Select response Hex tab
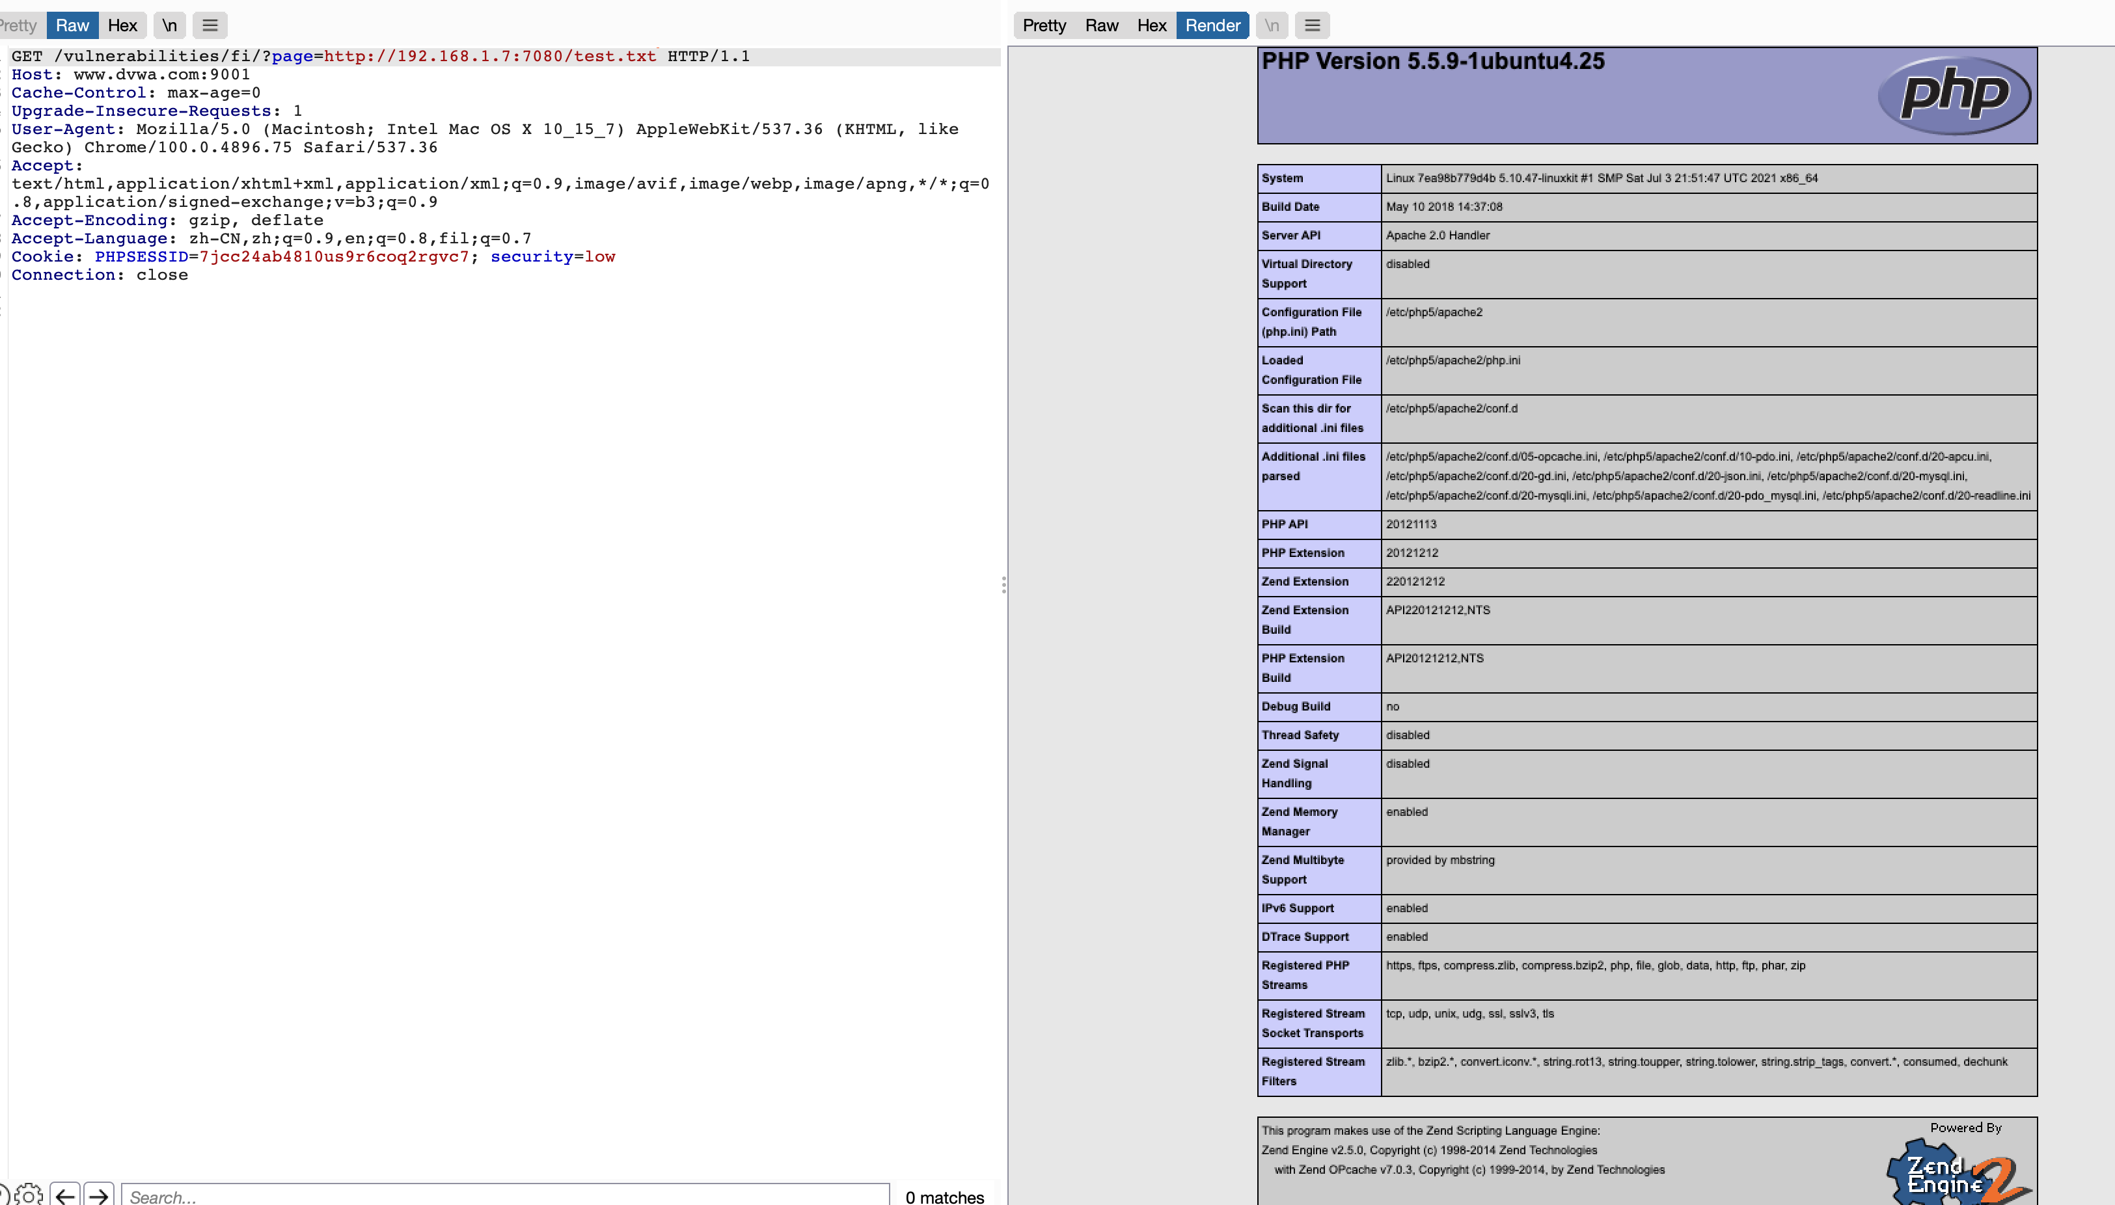The width and height of the screenshot is (2115, 1205). point(1151,25)
